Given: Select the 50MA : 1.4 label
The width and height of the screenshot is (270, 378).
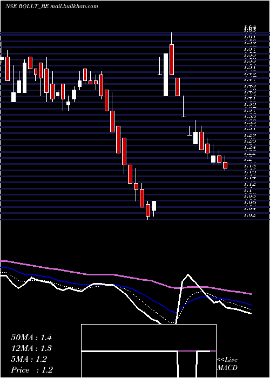Looking at the screenshot, I should pyautogui.click(x=31, y=337).
